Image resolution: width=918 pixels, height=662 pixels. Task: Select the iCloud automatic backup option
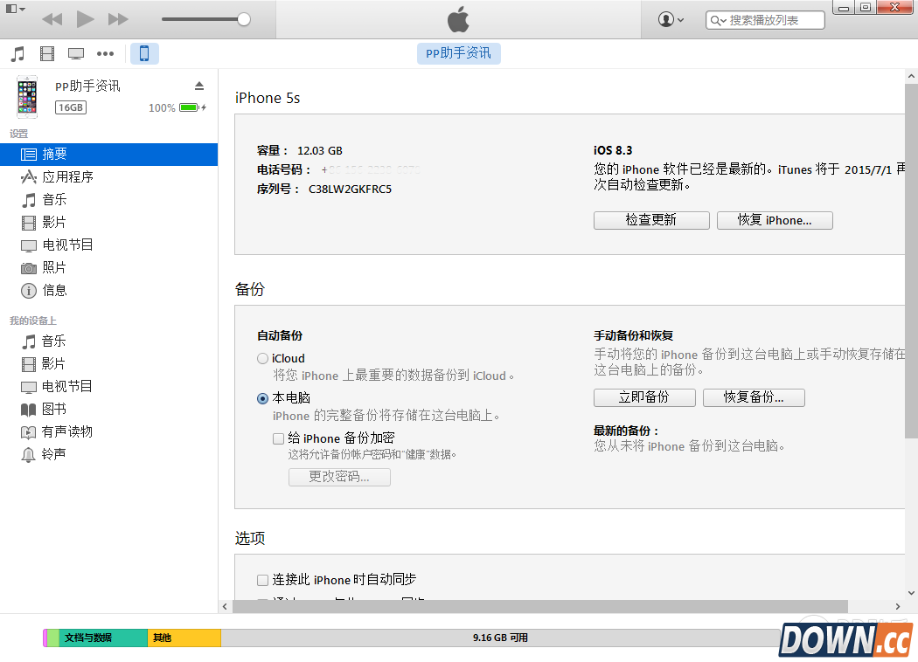262,358
